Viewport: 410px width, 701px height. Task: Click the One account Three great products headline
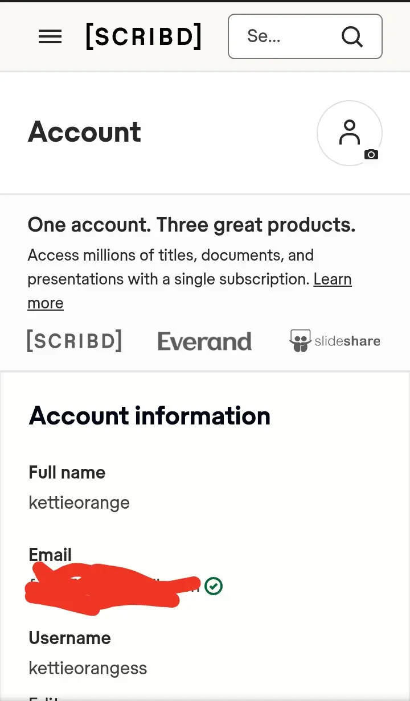click(x=191, y=225)
